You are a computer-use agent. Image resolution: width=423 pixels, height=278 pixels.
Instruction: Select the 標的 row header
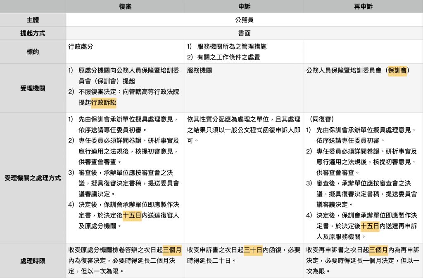pyautogui.click(x=33, y=52)
